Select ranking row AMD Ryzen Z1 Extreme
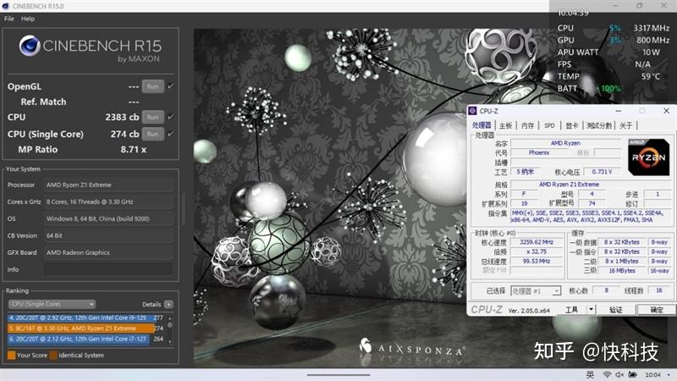 85,329
